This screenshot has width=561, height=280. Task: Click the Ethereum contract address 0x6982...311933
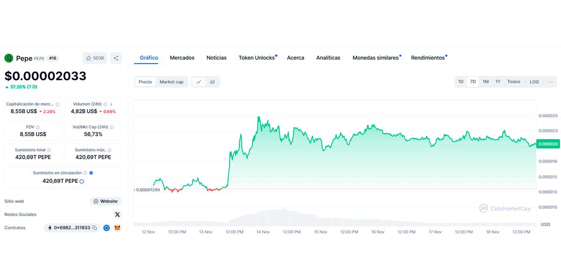(72, 228)
